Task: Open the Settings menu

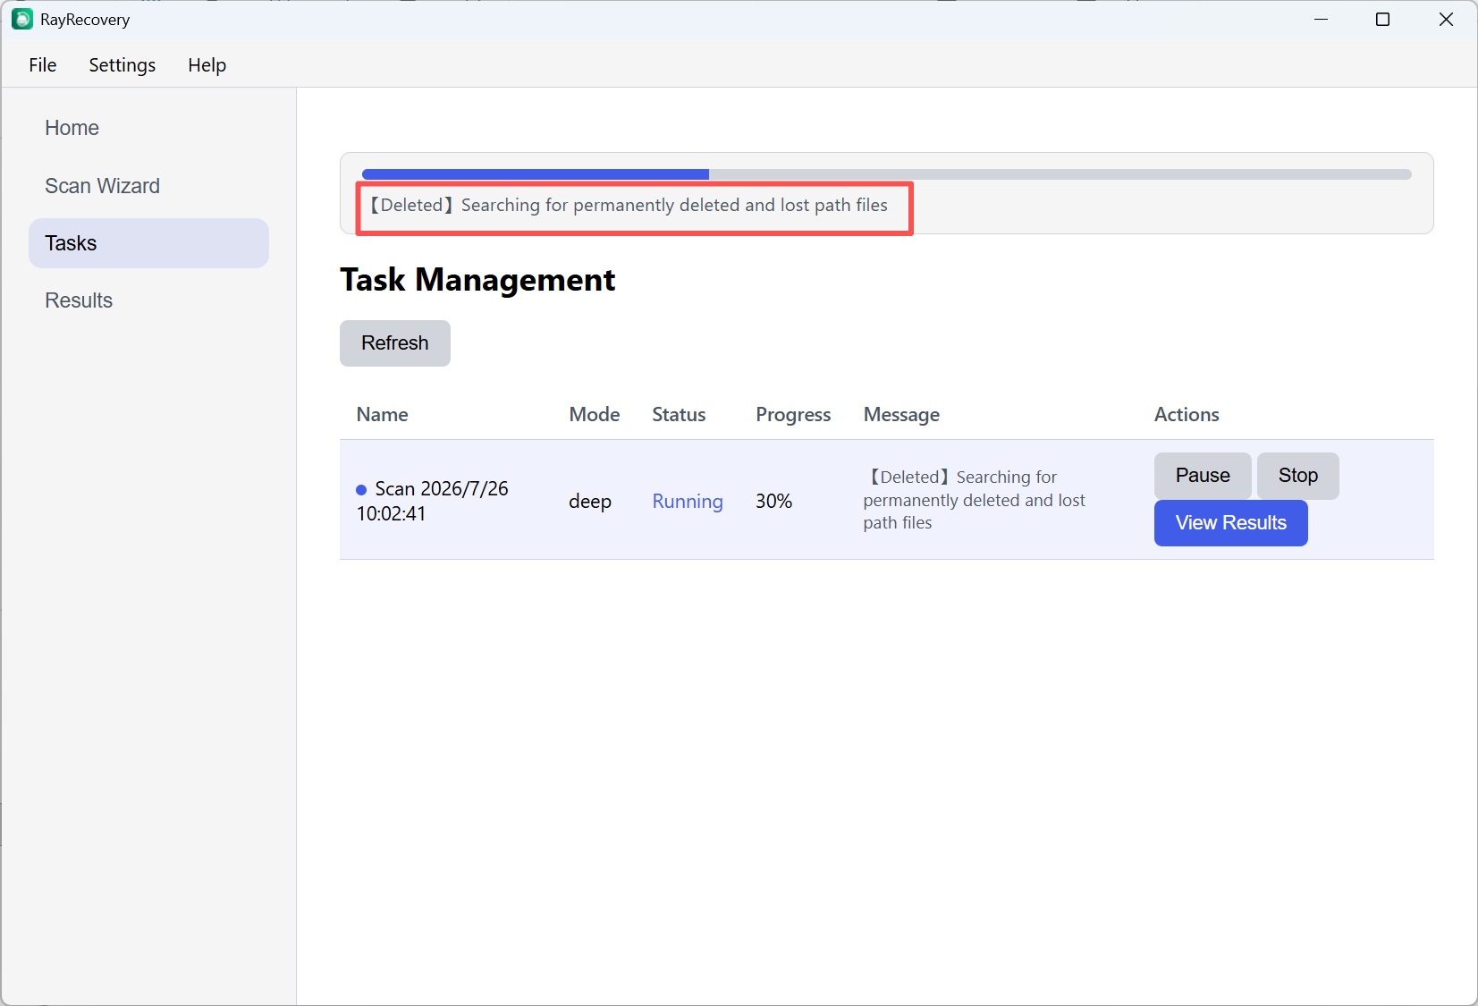Action: tap(122, 65)
